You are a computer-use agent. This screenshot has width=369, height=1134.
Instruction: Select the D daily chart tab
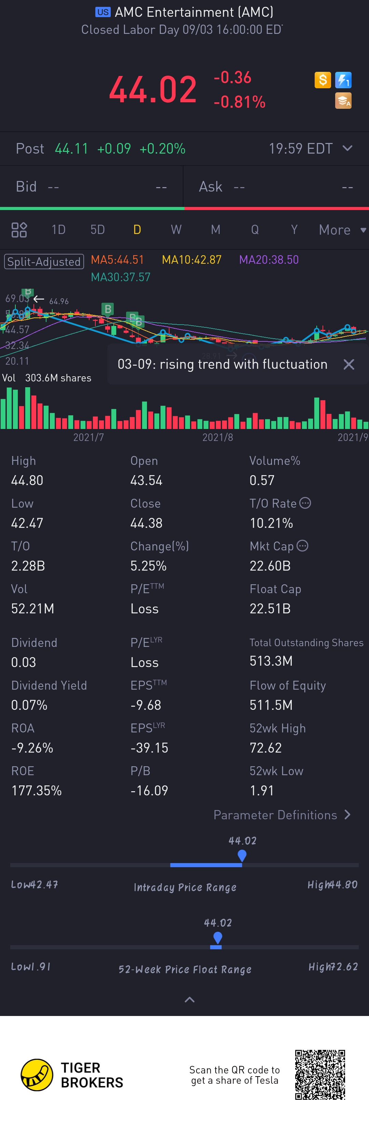(x=137, y=230)
